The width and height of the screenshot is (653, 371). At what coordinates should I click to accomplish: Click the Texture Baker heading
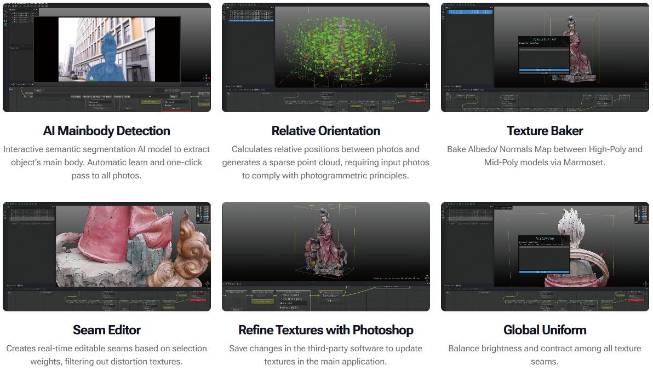[x=545, y=131]
